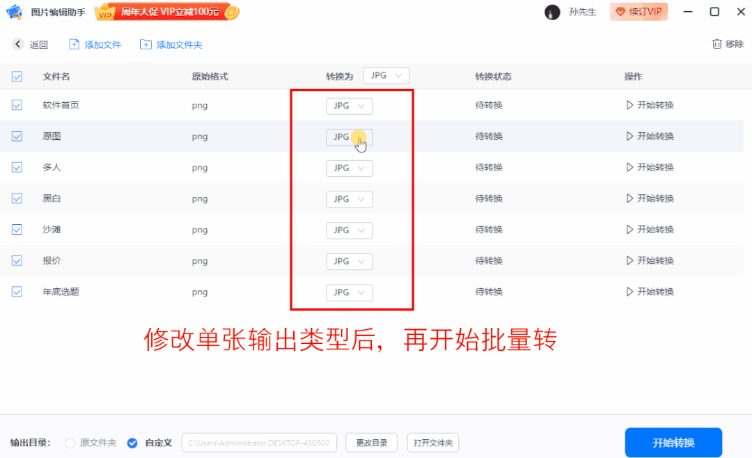752x458 pixels.
Task: Click the output directory path field
Action: (260, 443)
